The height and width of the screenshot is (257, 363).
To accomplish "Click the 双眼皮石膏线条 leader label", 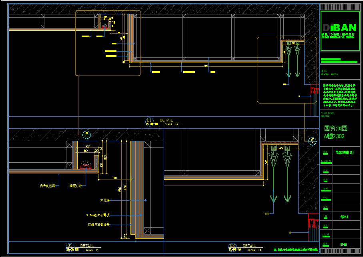I will point(98,225).
